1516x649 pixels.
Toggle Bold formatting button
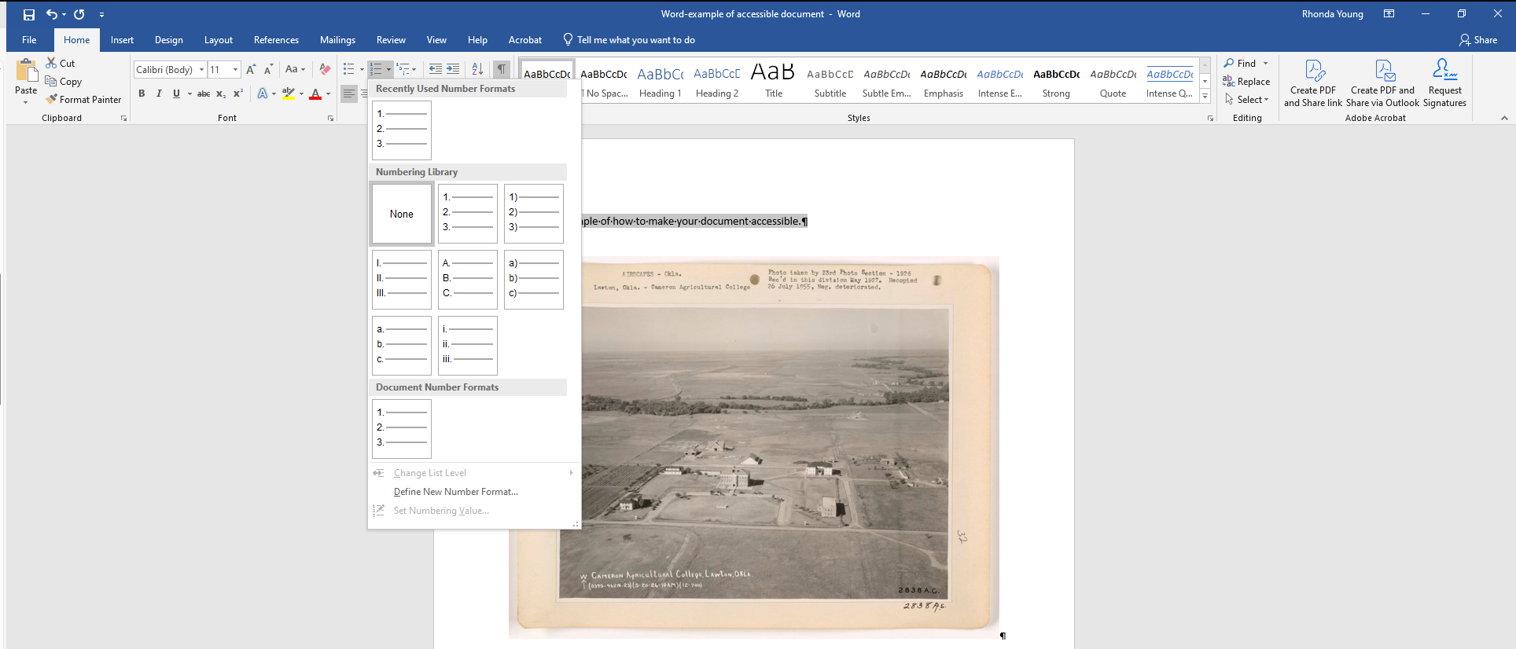click(142, 93)
